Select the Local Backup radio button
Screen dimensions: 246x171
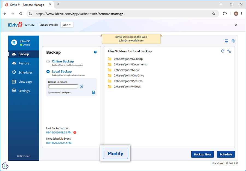pyautogui.click(x=48, y=71)
